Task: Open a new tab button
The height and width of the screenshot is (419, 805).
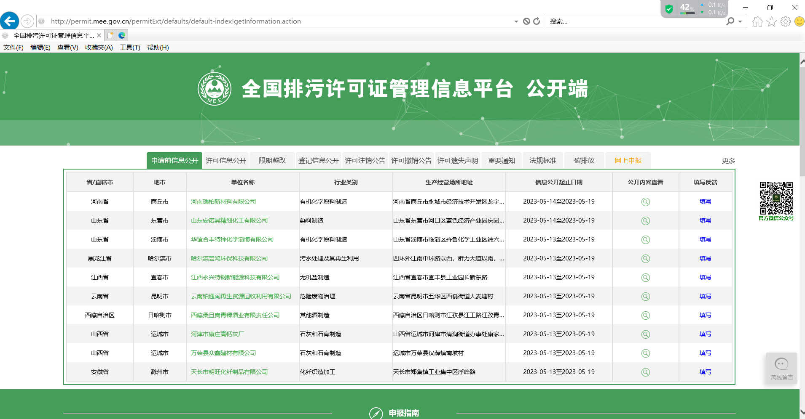Action: coord(110,35)
